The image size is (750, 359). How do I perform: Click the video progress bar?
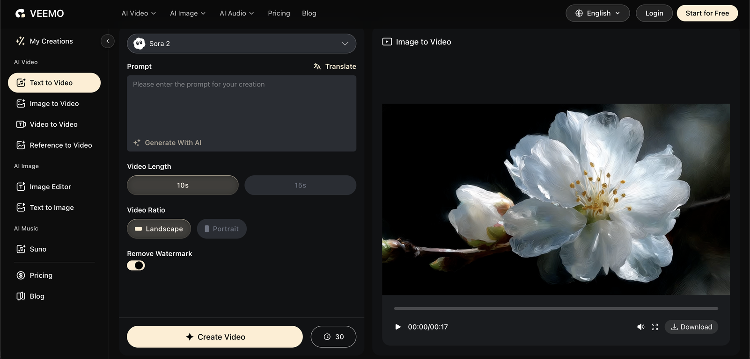point(556,309)
